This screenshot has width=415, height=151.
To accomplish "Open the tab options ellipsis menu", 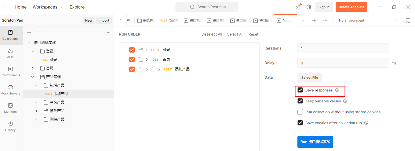I will tap(325, 20).
